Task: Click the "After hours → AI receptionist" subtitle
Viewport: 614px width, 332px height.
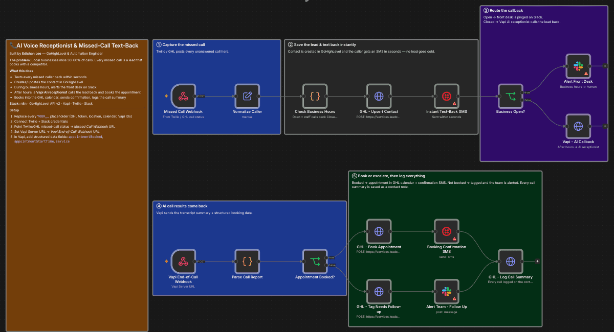Action: tap(578, 147)
